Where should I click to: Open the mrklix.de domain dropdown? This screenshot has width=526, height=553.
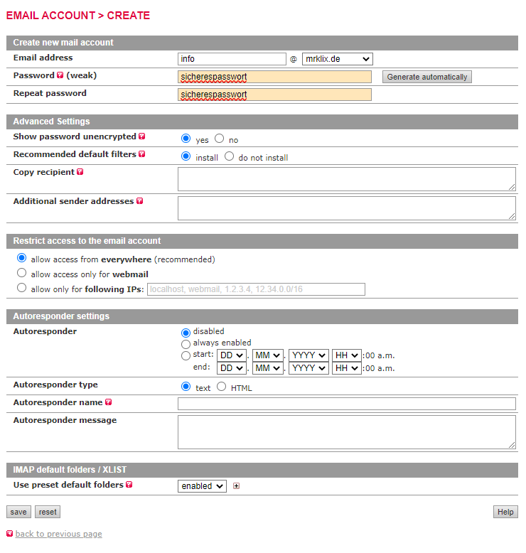[x=337, y=59]
